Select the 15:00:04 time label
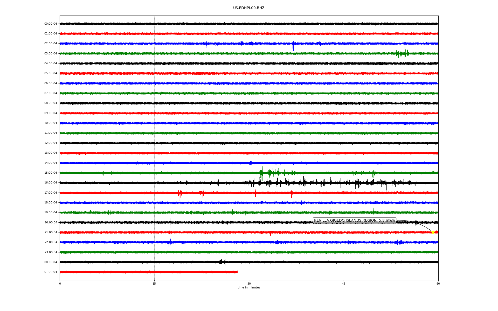Screen dimensions: 498x311 (51, 173)
